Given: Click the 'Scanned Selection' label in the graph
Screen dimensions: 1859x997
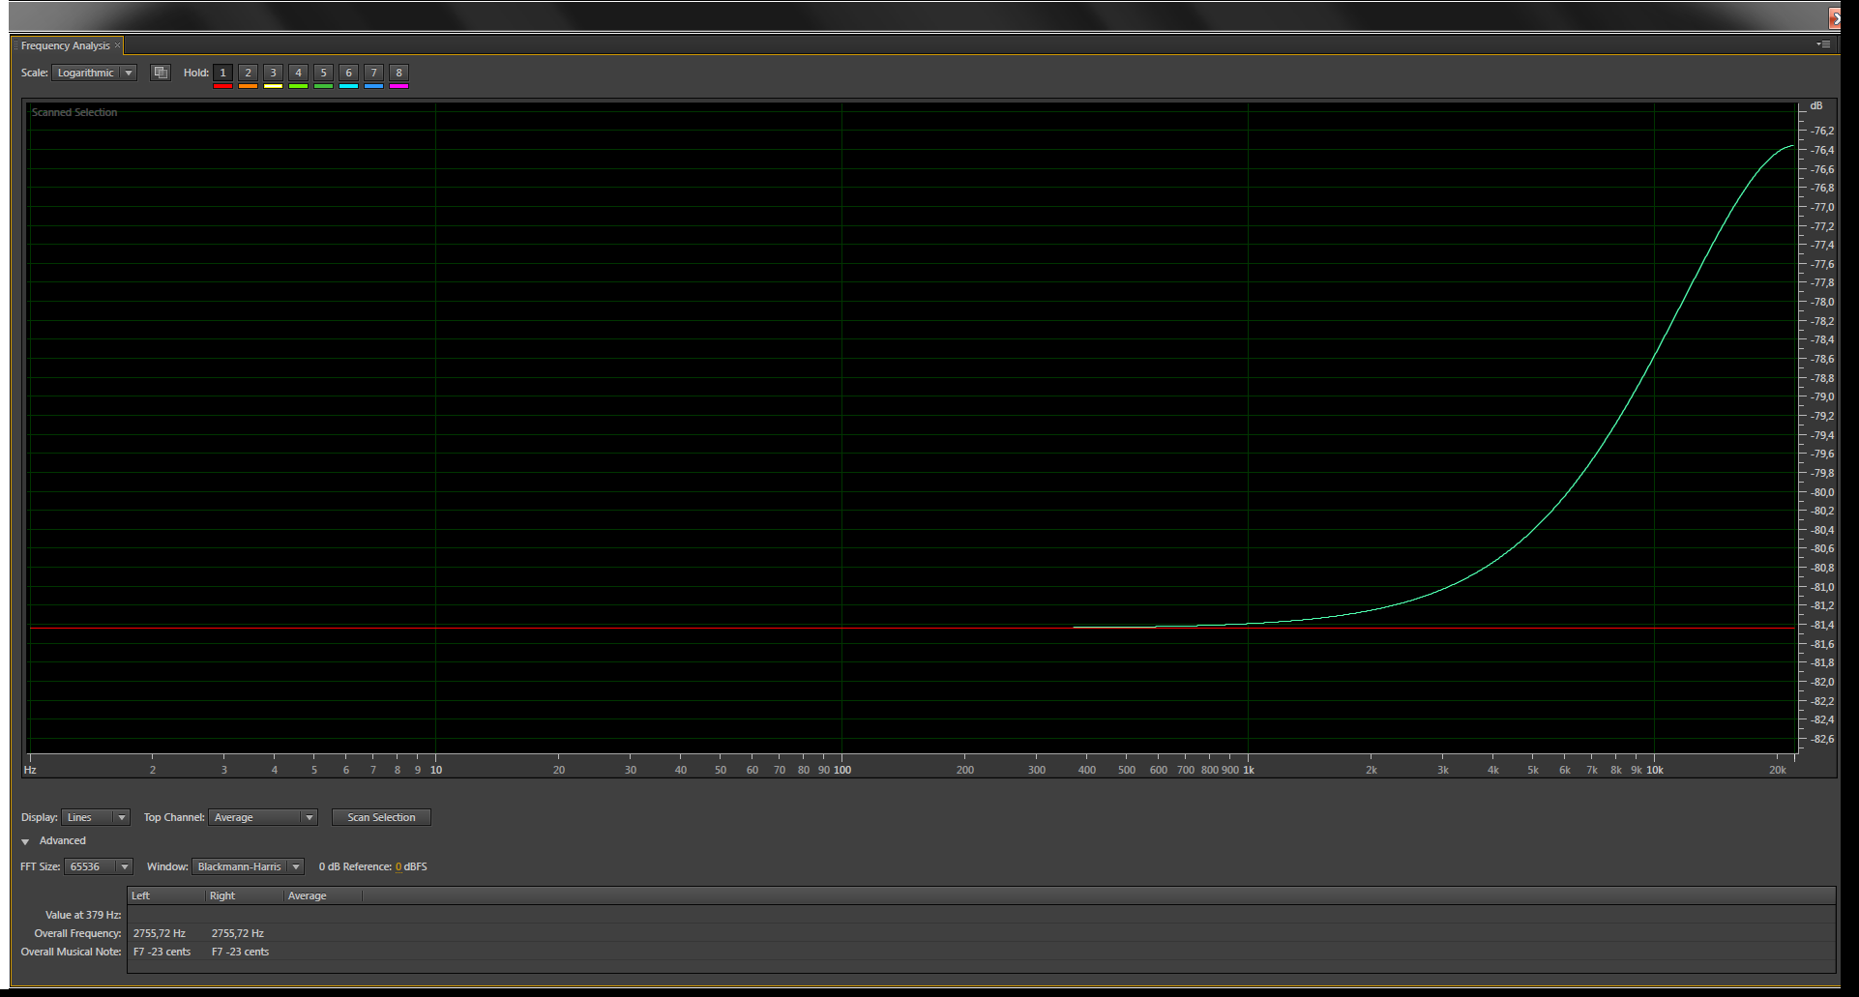Looking at the screenshot, I should click(74, 112).
